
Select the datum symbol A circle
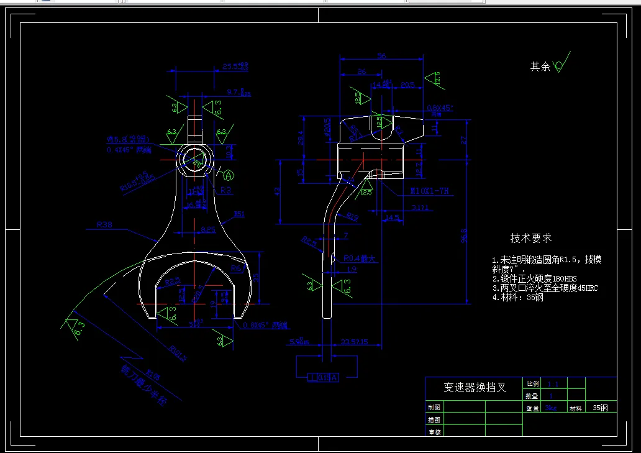point(229,175)
